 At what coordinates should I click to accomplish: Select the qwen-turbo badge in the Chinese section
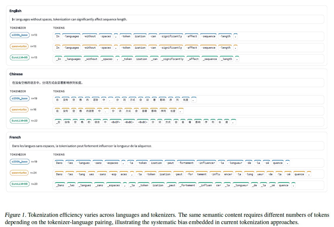[19, 109]
